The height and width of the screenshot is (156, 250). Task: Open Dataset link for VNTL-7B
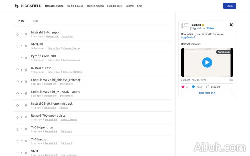tap(54, 48)
